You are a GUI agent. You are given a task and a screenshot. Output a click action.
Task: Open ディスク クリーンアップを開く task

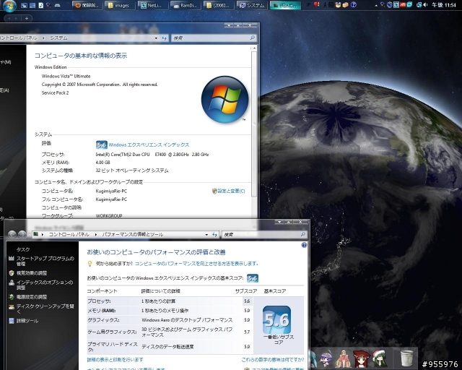[x=45, y=309]
